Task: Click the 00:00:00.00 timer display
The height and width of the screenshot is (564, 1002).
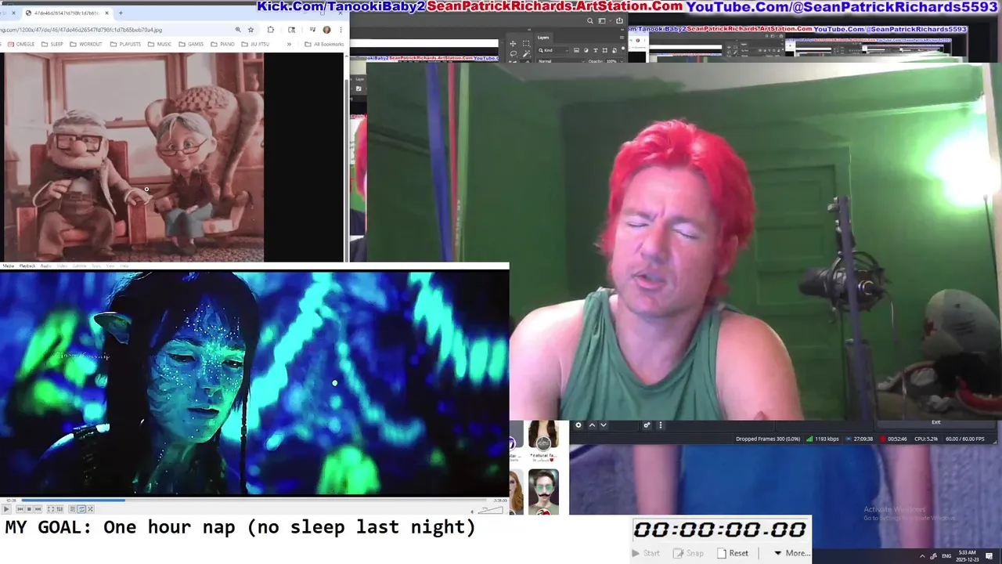Action: click(720, 530)
